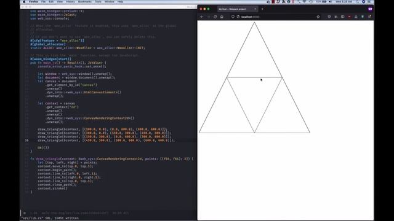Screen dimensions: 394x221
Task: Click the clock in the menu bar
Action: click(x=344, y=2)
